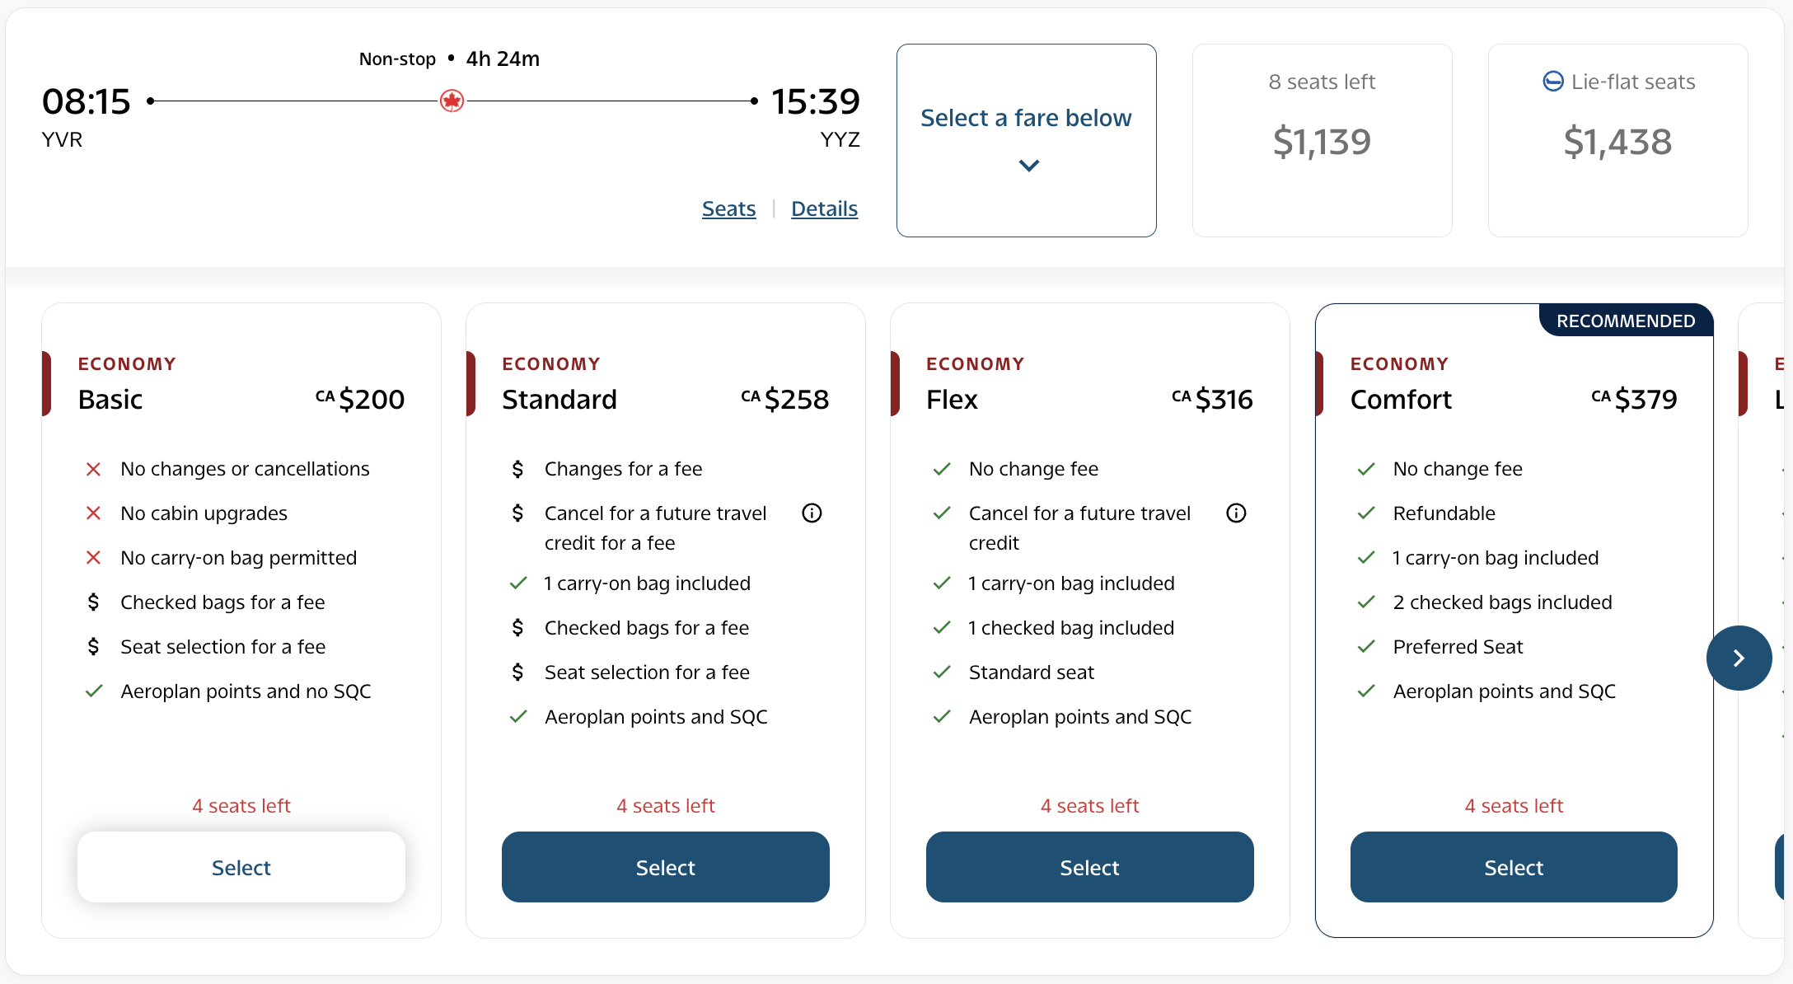Screen dimensions: 1793x984
Task: Select the recommended Comfort fare
Action: tap(1514, 867)
